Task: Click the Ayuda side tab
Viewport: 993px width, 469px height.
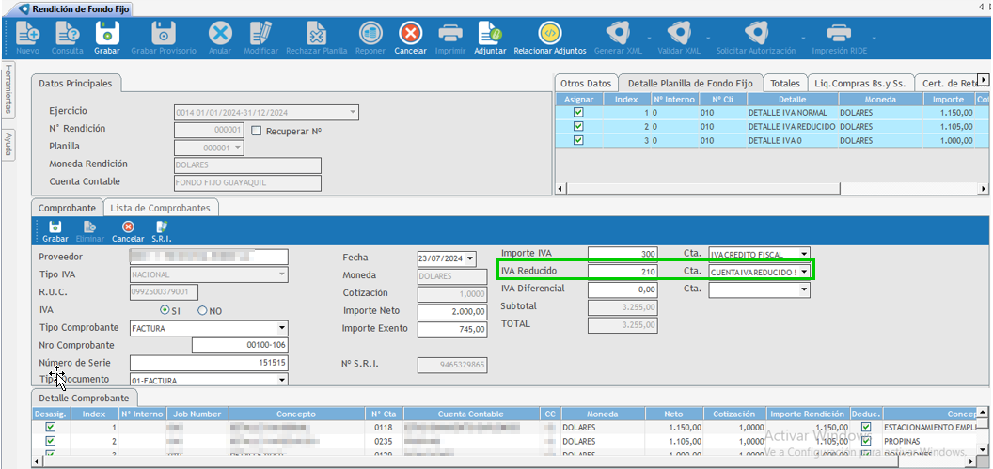Action: [x=8, y=145]
